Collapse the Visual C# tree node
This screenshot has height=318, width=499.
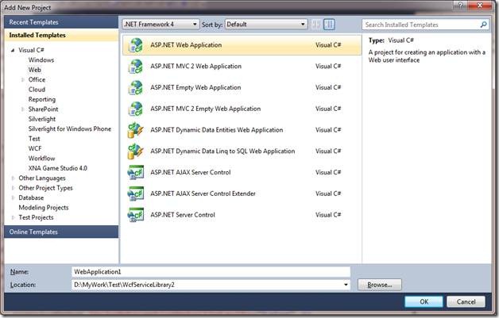(13, 51)
